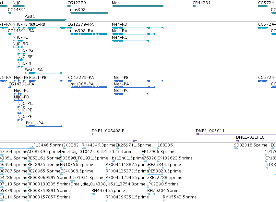This screenshot has height=202, width=276.
Task: Select the Men gene feature bar
Action: (138, 6)
